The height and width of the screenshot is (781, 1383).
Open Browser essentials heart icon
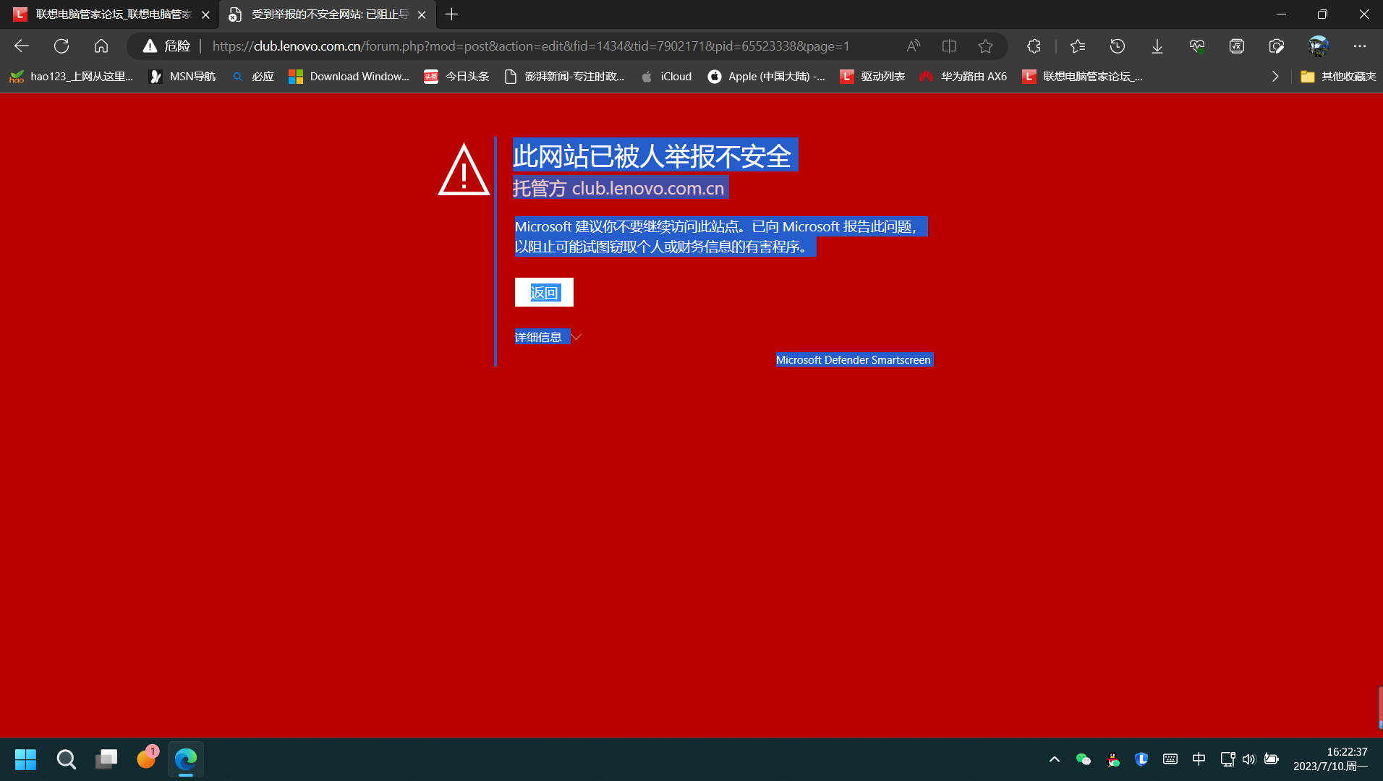(x=1197, y=46)
